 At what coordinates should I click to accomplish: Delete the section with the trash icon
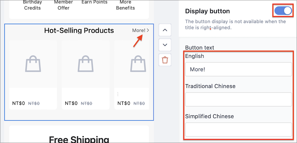(165, 60)
